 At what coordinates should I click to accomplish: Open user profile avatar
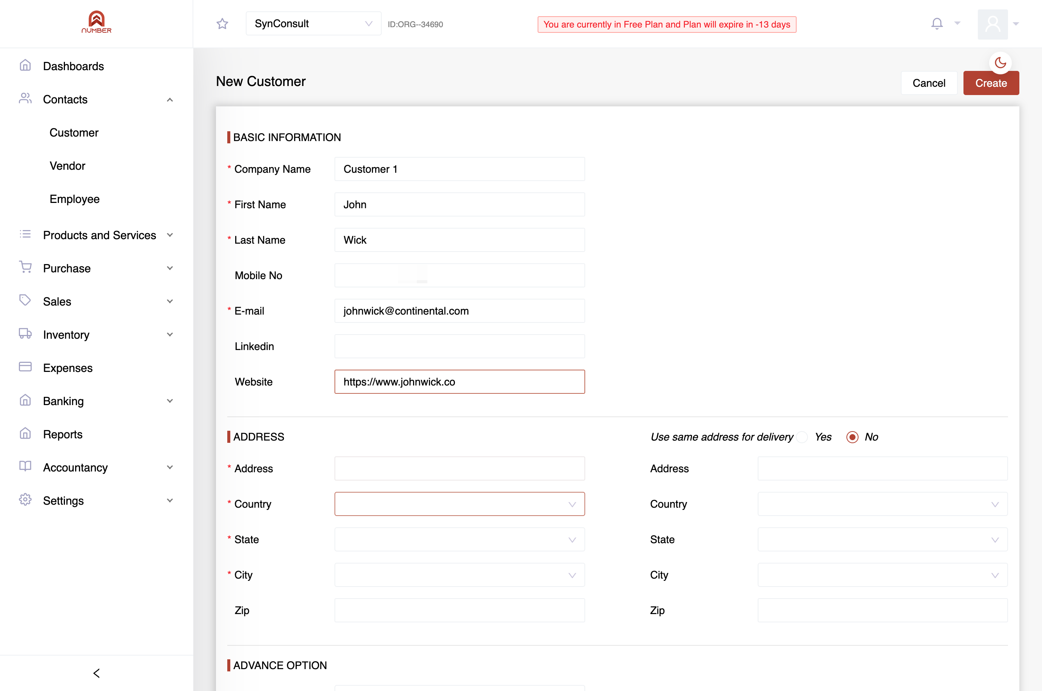click(x=993, y=24)
